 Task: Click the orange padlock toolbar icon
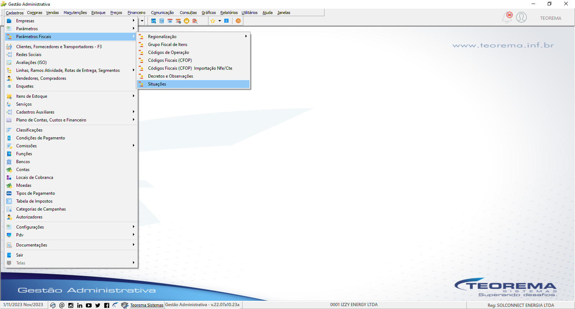coord(187,21)
